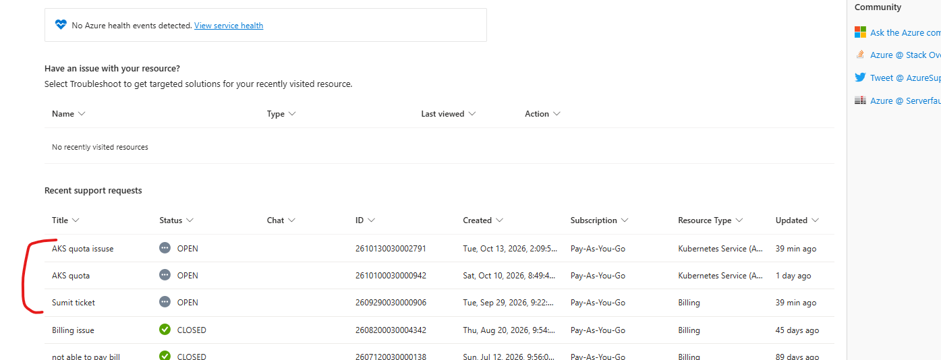941x360 pixels.
Task: Sort support requests by Resource Type chevron
Action: [739, 220]
